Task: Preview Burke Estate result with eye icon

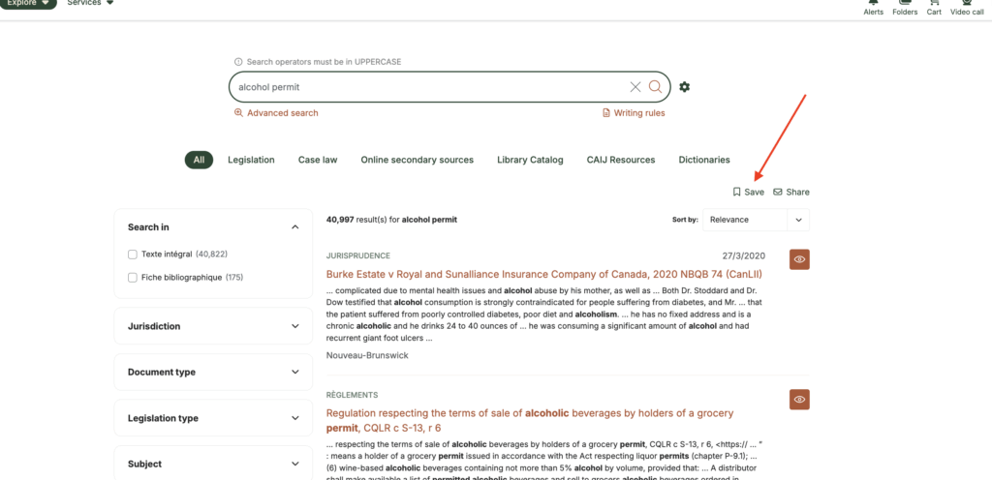Action: tap(799, 259)
